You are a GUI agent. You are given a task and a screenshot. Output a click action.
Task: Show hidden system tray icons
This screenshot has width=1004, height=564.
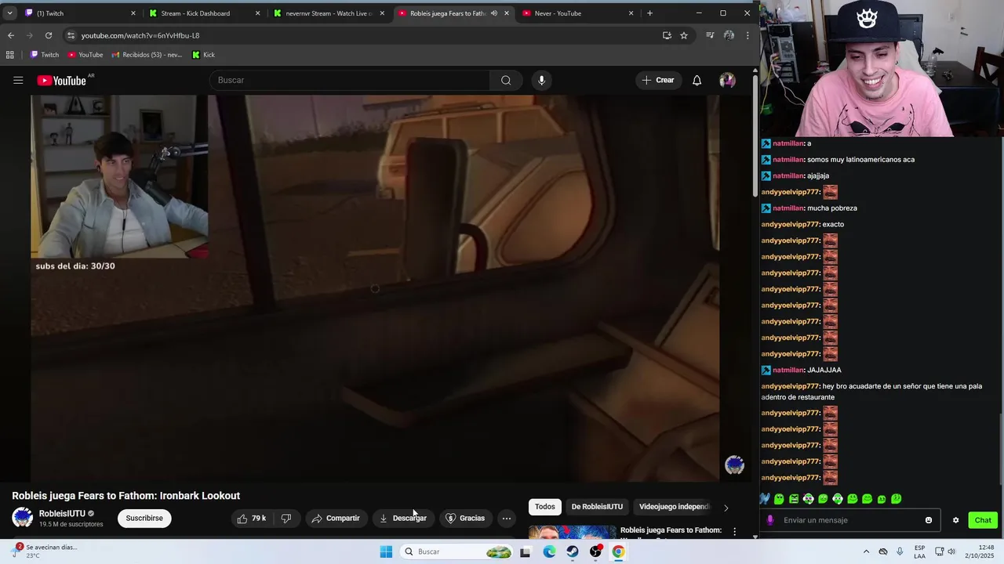(x=866, y=551)
